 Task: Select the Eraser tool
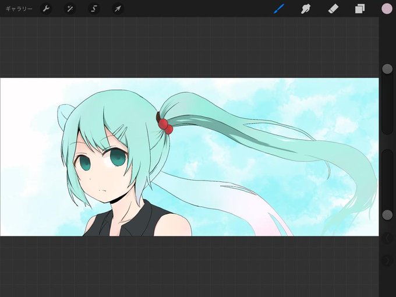(x=333, y=9)
